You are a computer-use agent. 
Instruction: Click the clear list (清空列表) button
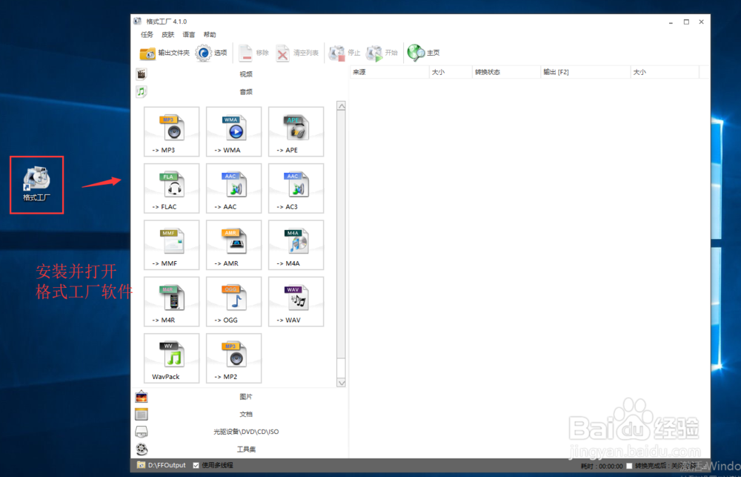click(x=297, y=53)
